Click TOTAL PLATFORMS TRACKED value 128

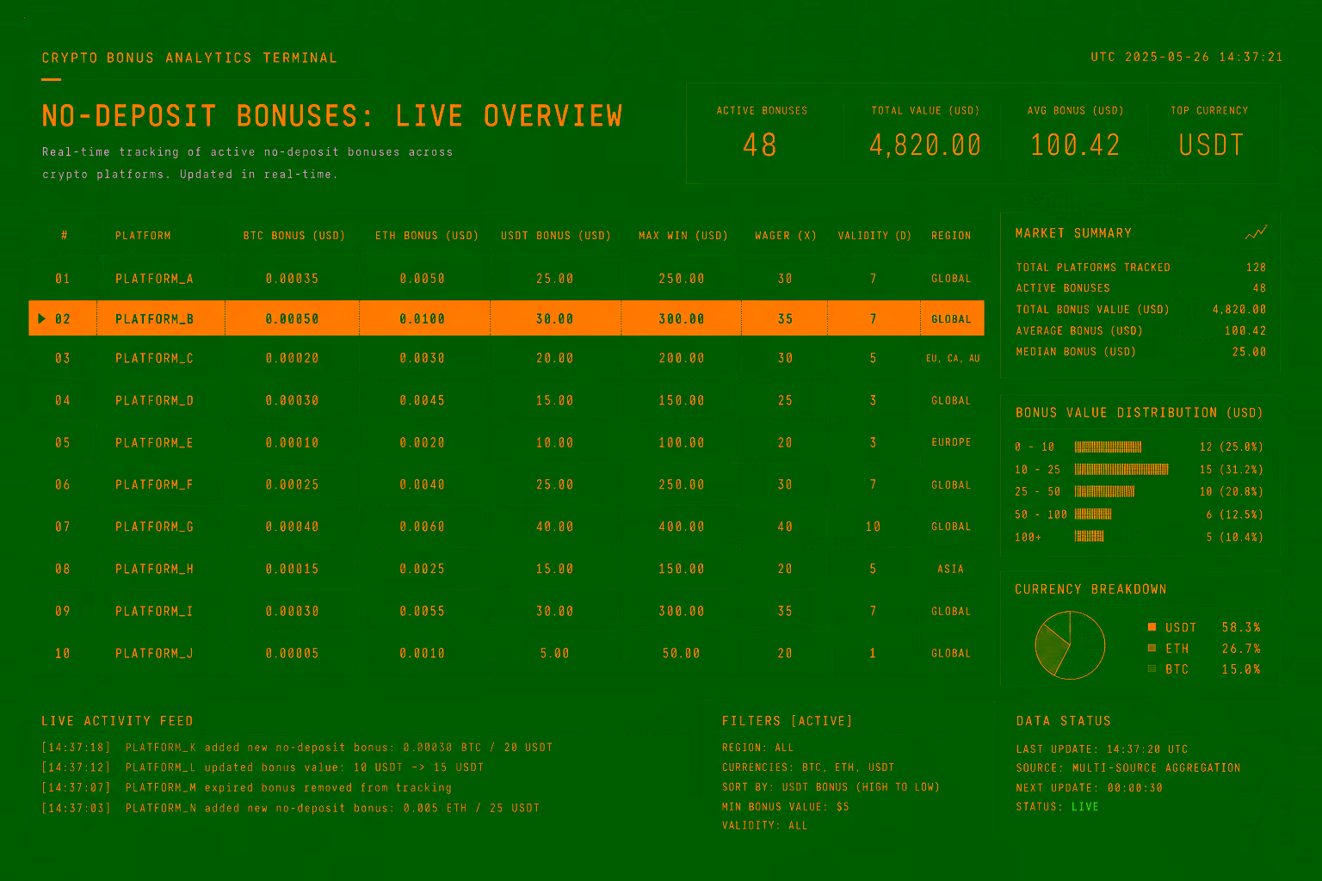[1257, 268]
